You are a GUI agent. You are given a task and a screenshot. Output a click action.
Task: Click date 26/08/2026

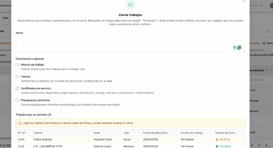150,146
